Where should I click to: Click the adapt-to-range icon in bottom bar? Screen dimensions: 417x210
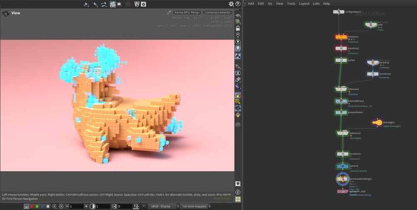(136, 206)
